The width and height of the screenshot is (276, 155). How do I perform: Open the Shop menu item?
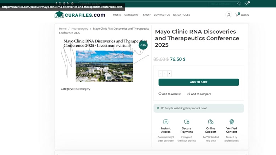(147, 15)
